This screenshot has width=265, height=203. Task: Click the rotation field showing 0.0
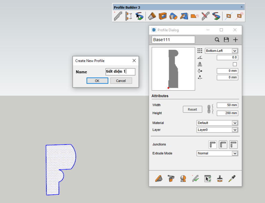tap(227, 57)
